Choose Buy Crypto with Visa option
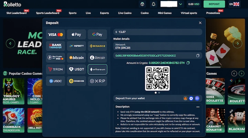Screen dimensions: 248x138 (55, 57)
